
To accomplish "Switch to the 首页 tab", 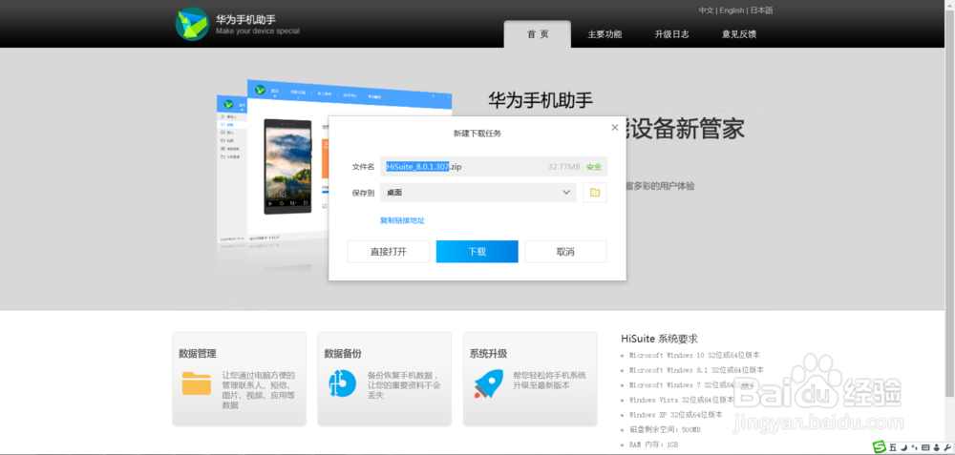I will click(537, 34).
